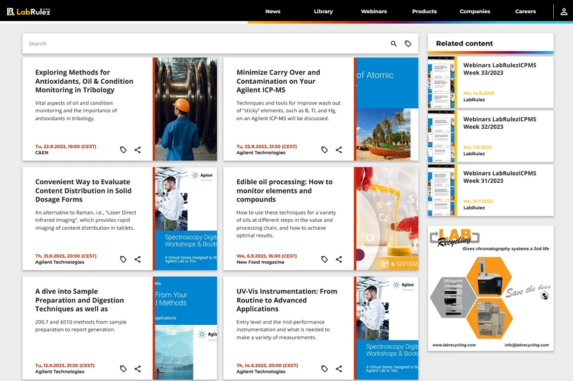573x381 pixels.
Task: Click the search magnifier icon
Action: [394, 44]
